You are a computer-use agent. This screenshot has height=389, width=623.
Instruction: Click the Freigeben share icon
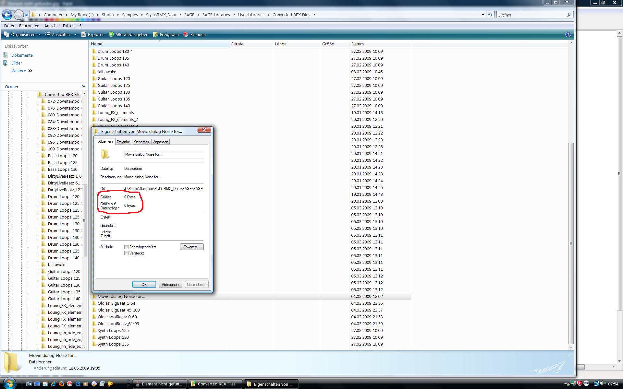pyautogui.click(x=155, y=34)
